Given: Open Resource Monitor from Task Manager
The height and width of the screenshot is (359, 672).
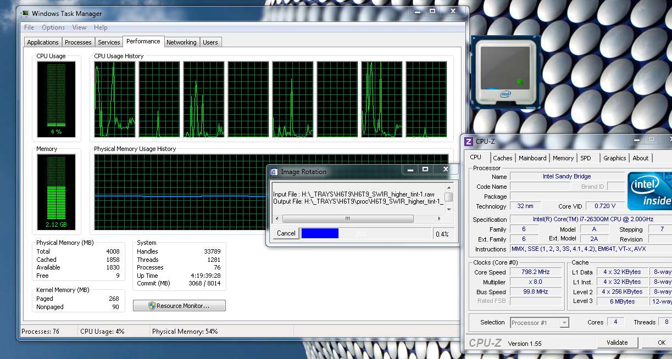Looking at the screenshot, I should (179, 306).
